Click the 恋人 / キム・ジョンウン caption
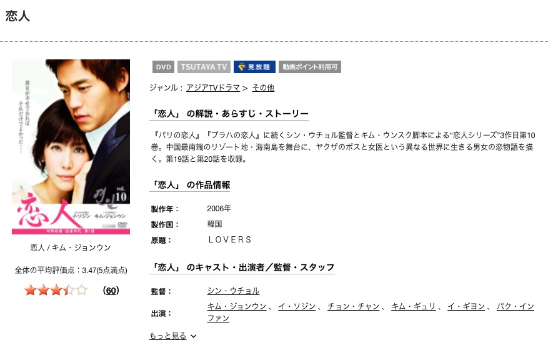This screenshot has height=355, width=548. click(x=71, y=247)
